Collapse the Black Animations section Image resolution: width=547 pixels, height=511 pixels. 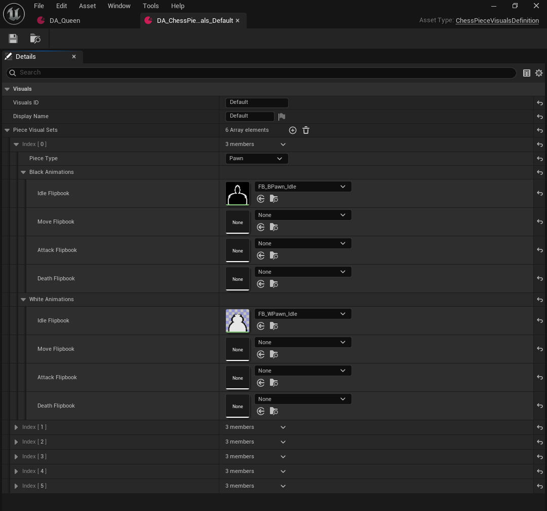(x=23, y=172)
